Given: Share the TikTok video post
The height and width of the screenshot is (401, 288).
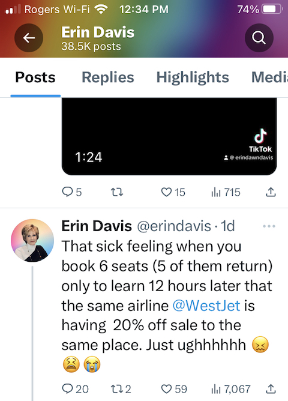Looking at the screenshot, I should pyautogui.click(x=271, y=192).
